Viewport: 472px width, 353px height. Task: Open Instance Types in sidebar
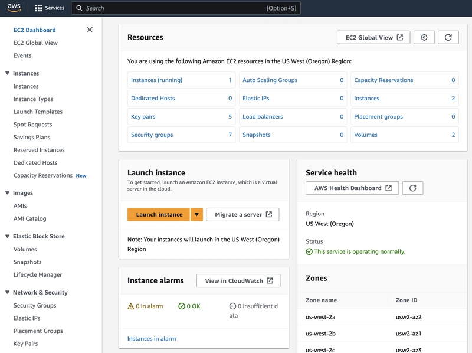click(33, 99)
